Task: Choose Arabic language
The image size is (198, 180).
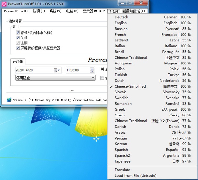Action: coord(153,132)
